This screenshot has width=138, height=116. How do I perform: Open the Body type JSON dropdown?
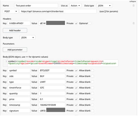point(28,38)
